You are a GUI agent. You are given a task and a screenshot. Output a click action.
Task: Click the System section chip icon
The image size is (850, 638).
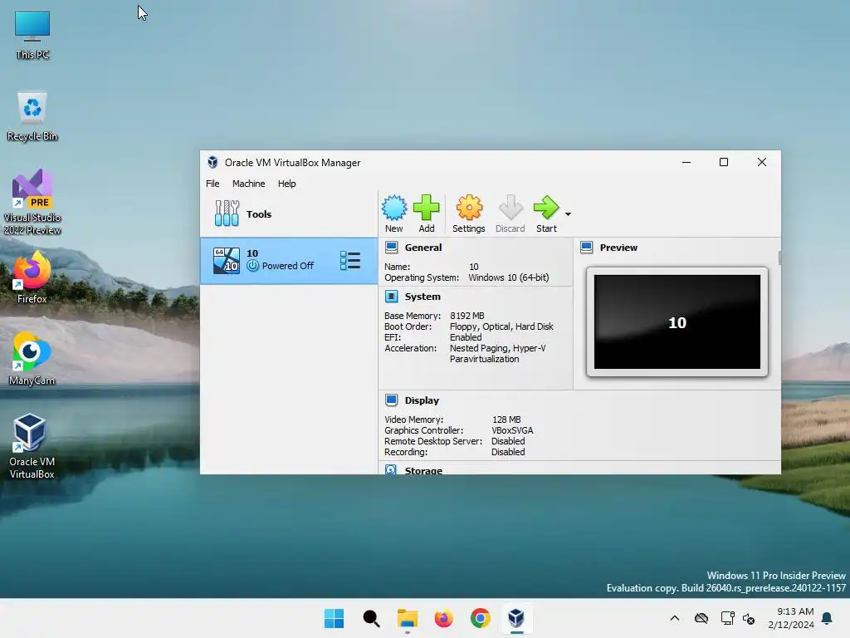[392, 297]
